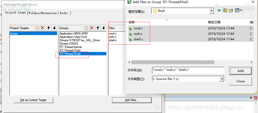The width and height of the screenshot is (258, 113).
Task: Move target up arrow beside Project Targets
Action: (48, 28)
